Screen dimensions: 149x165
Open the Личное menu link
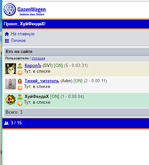[x=18, y=41]
